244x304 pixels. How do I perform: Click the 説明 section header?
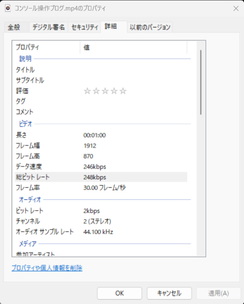click(25, 59)
